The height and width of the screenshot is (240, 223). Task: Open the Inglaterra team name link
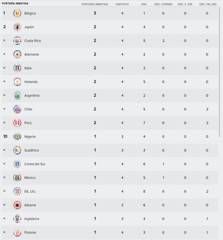32,219
